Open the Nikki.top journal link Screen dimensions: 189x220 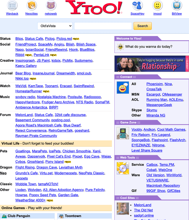coord(22,78)
